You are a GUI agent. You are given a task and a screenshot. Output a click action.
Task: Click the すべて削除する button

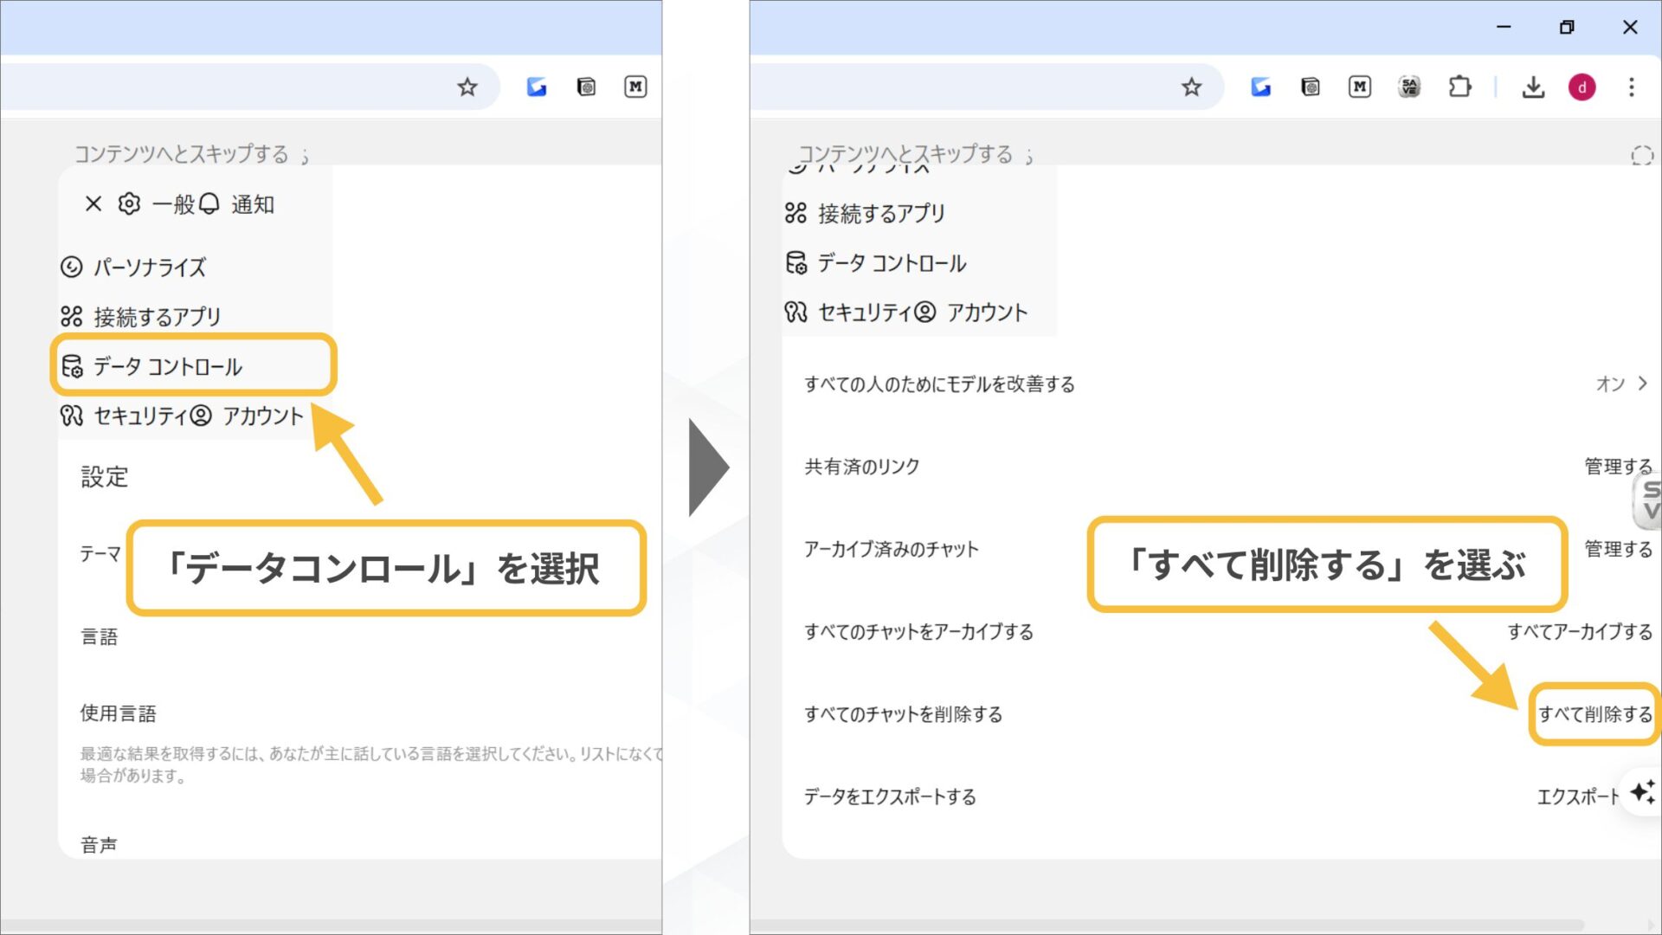coord(1594,714)
